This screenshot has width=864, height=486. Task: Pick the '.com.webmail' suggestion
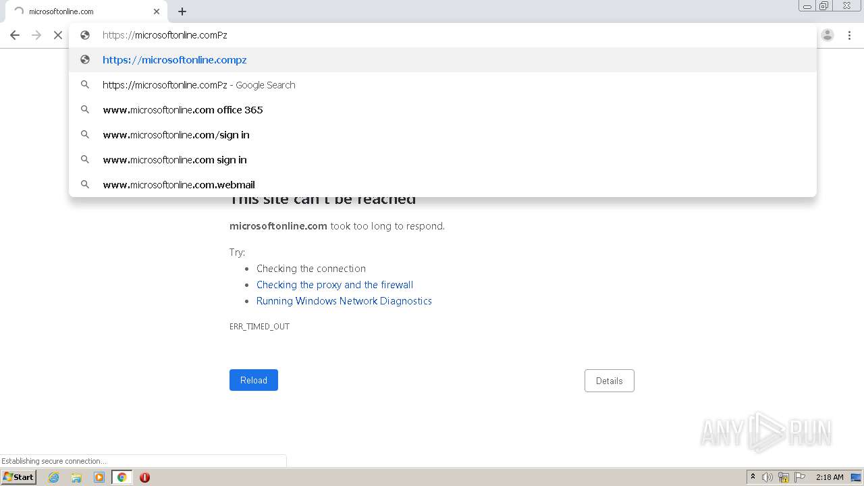[x=443, y=185]
